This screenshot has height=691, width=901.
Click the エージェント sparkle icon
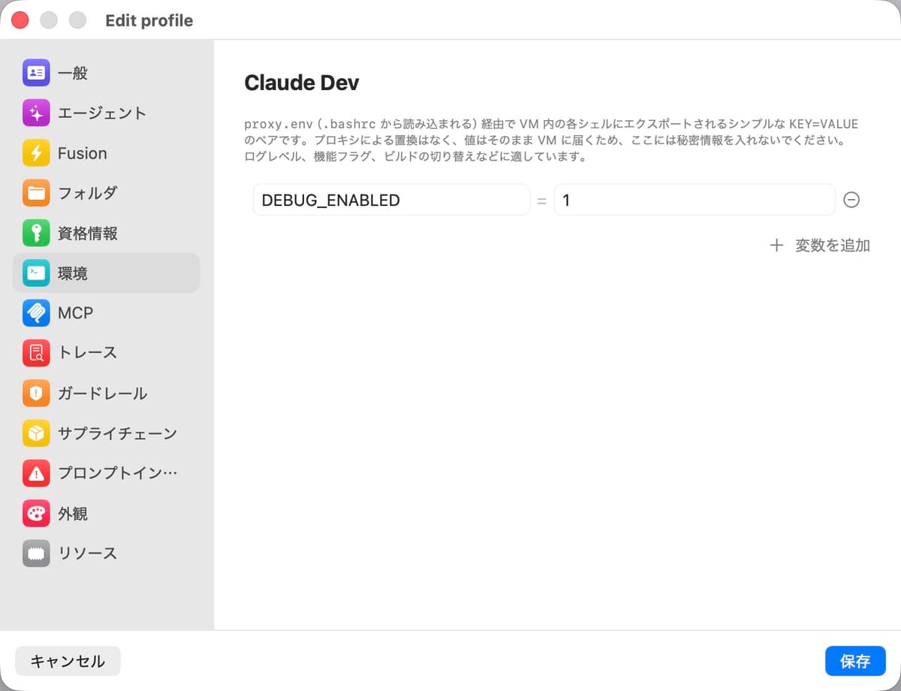(x=36, y=113)
